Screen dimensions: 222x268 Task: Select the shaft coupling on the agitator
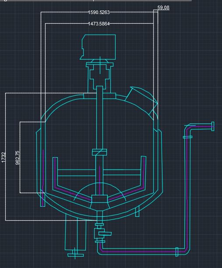pyautogui.click(x=99, y=152)
